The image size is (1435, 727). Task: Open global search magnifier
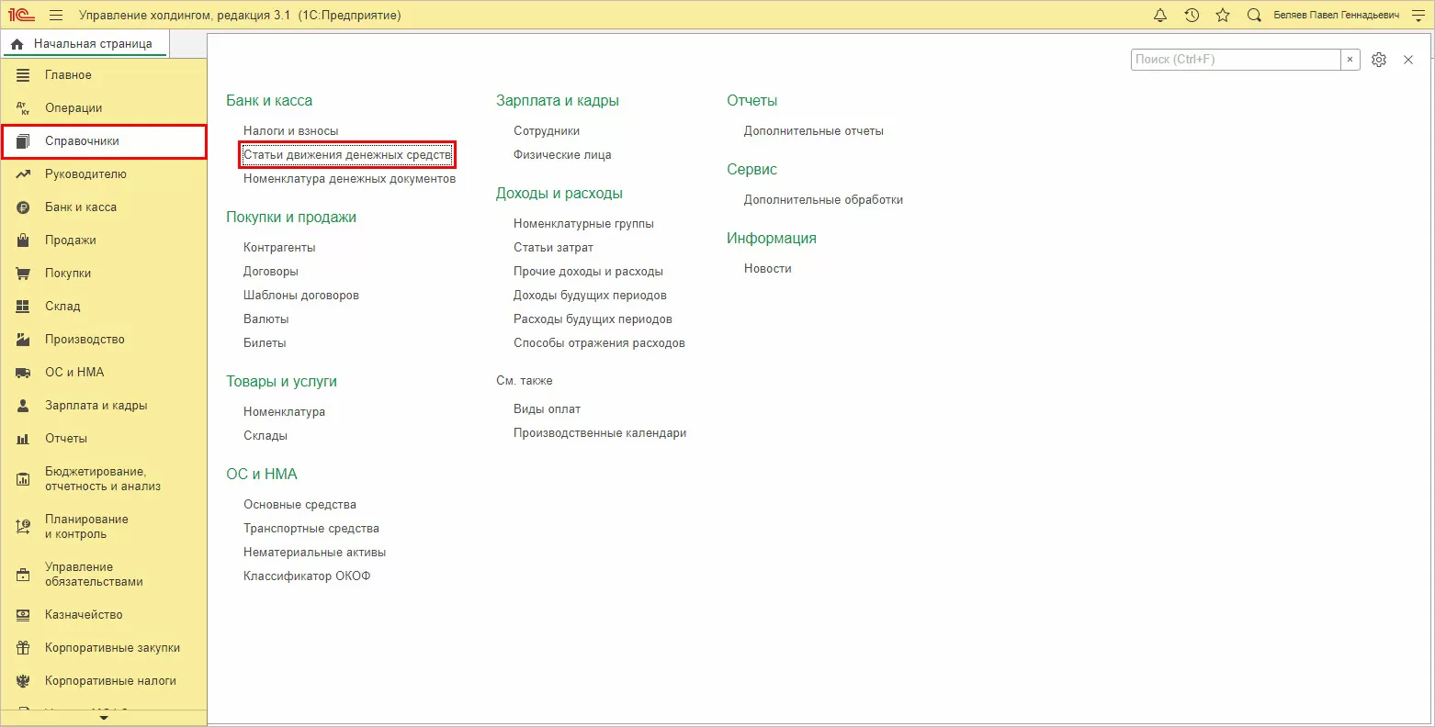1254,15
